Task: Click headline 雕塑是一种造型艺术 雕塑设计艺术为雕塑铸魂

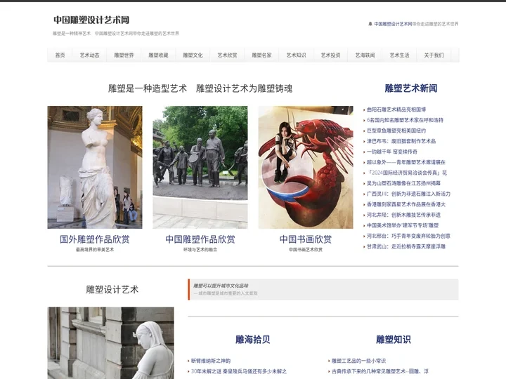Action: click(200, 88)
